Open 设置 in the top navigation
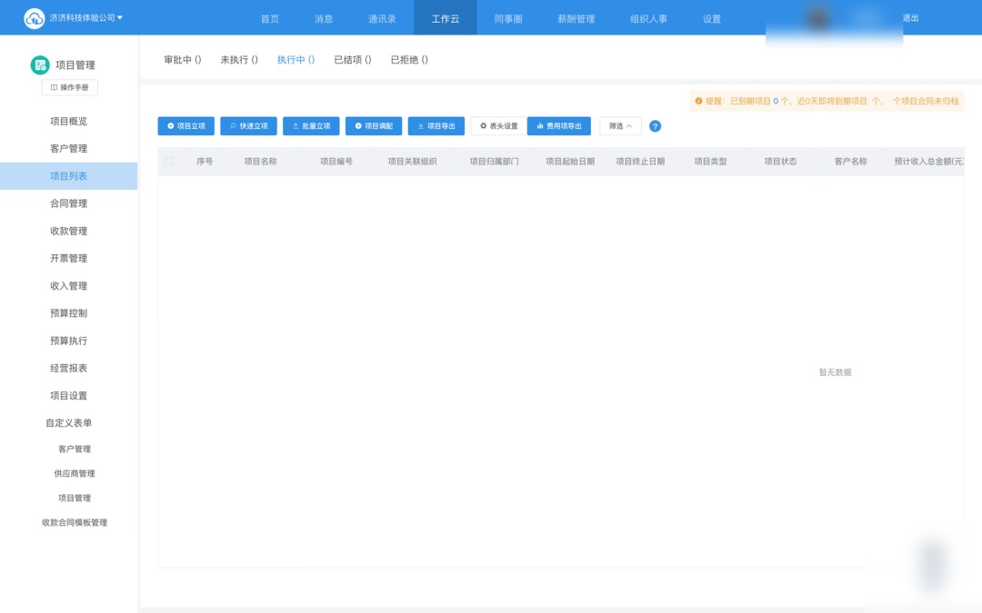This screenshot has width=982, height=613. pos(711,19)
